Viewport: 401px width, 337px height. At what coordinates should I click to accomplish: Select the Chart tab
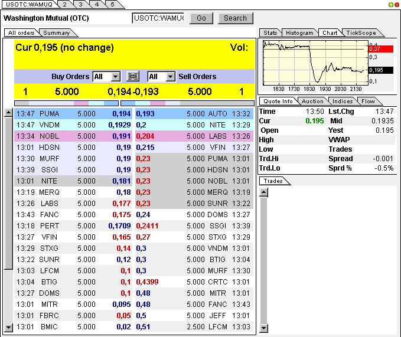(330, 32)
